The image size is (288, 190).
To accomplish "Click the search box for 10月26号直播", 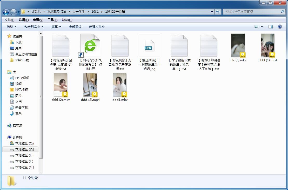I will [x=252, y=12].
